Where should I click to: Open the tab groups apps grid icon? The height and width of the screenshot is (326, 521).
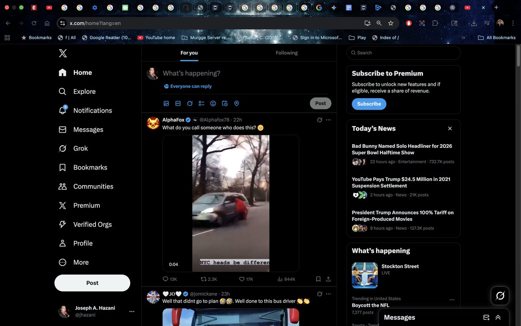tap(7, 38)
